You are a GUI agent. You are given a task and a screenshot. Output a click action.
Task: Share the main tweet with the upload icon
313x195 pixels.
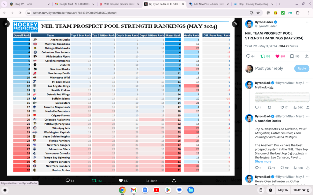point(307,56)
